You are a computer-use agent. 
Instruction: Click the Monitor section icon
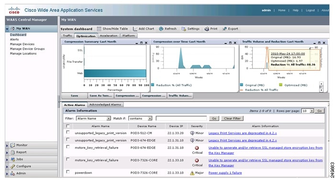(x=12, y=145)
